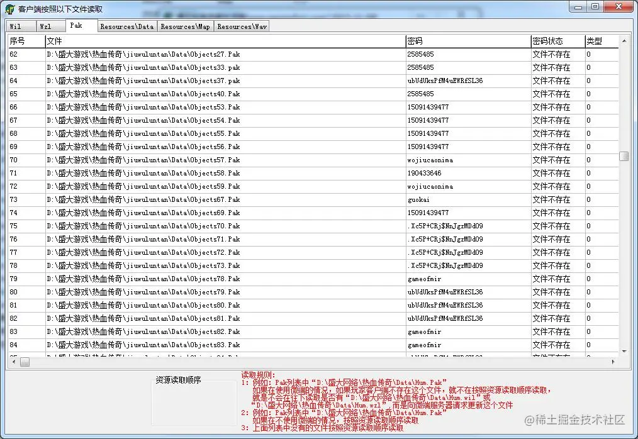Select row with Objects83.Pak file
The width and height of the screenshot is (638, 439).
[313, 345]
